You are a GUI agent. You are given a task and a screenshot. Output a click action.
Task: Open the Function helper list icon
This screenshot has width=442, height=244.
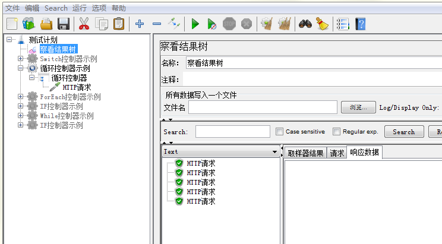click(343, 24)
